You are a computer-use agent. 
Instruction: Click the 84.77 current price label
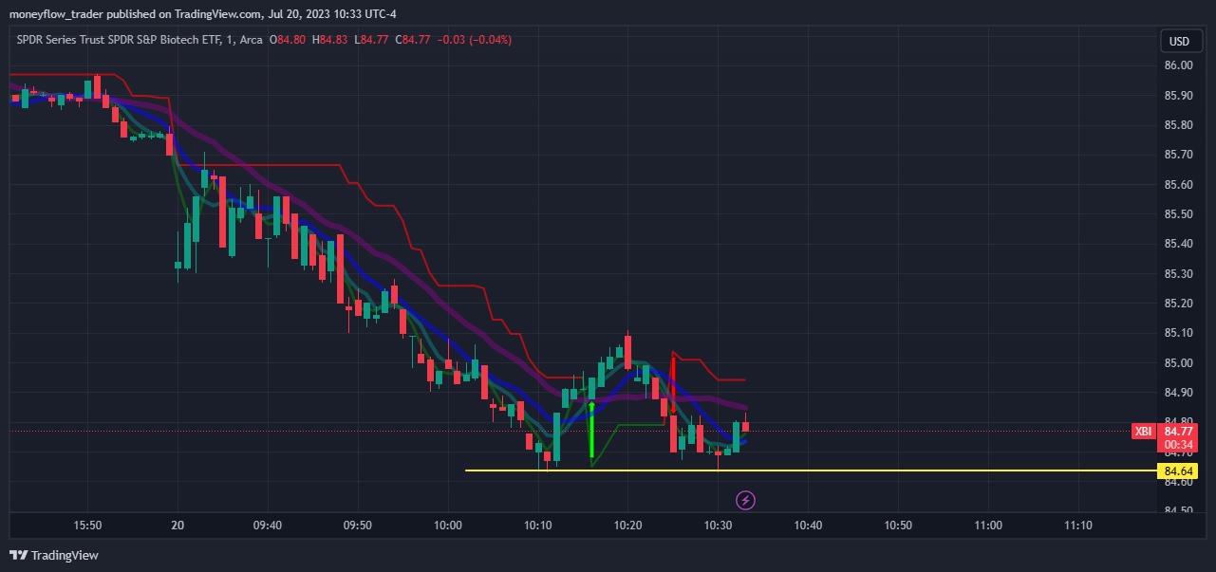tap(1178, 432)
